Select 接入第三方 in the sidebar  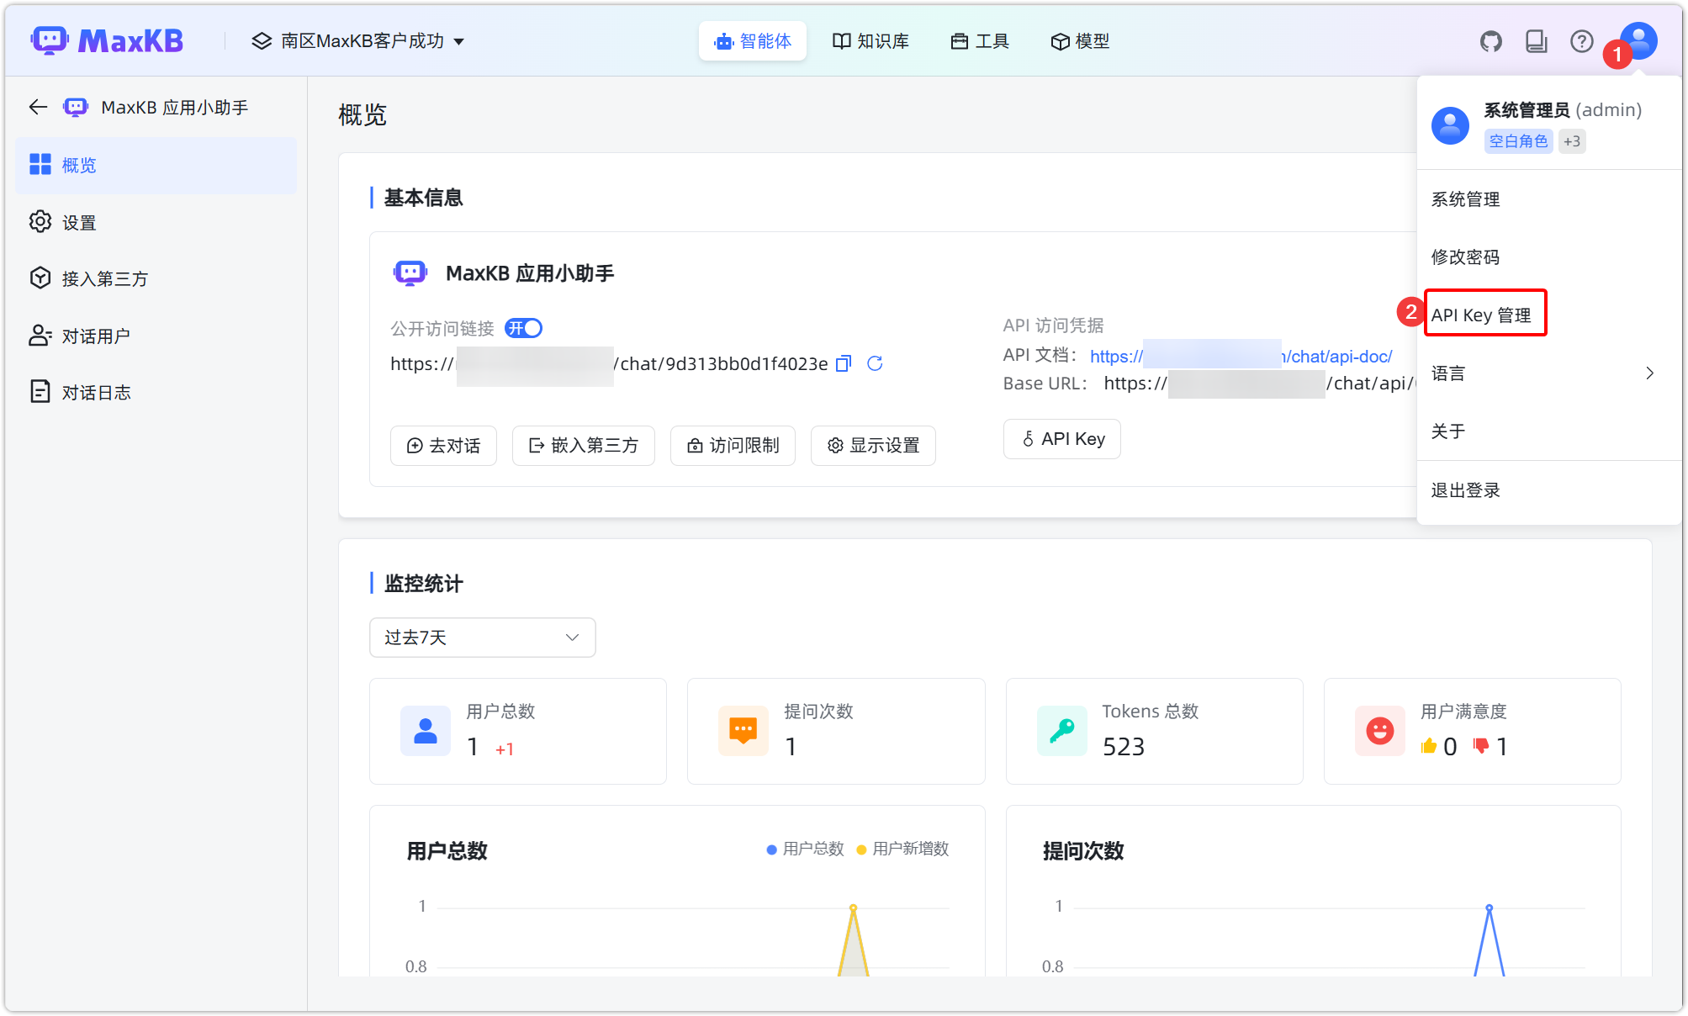[x=105, y=278]
